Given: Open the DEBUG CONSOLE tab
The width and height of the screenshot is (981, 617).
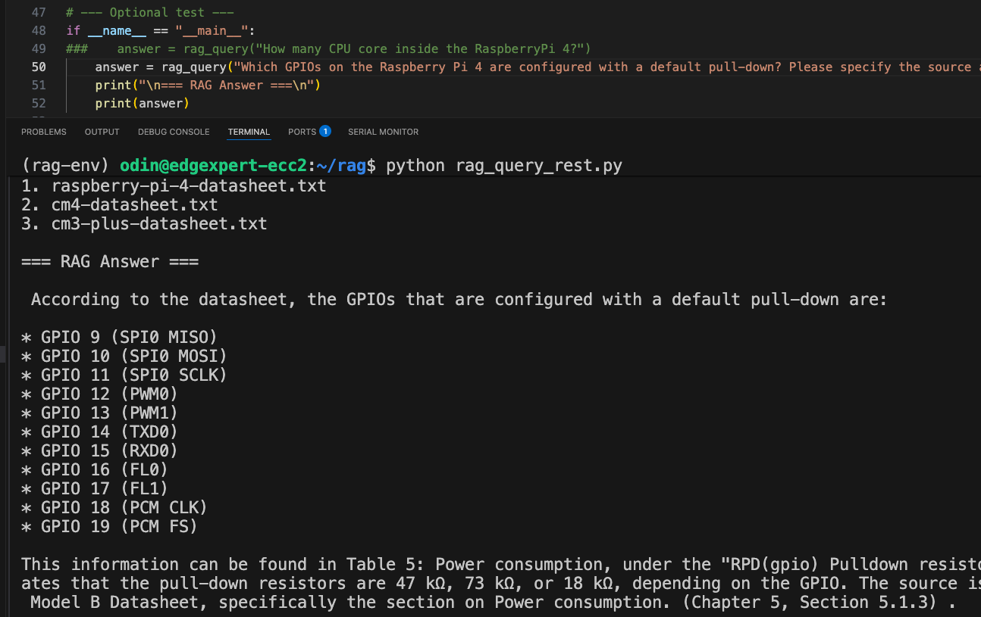Looking at the screenshot, I should 174,132.
